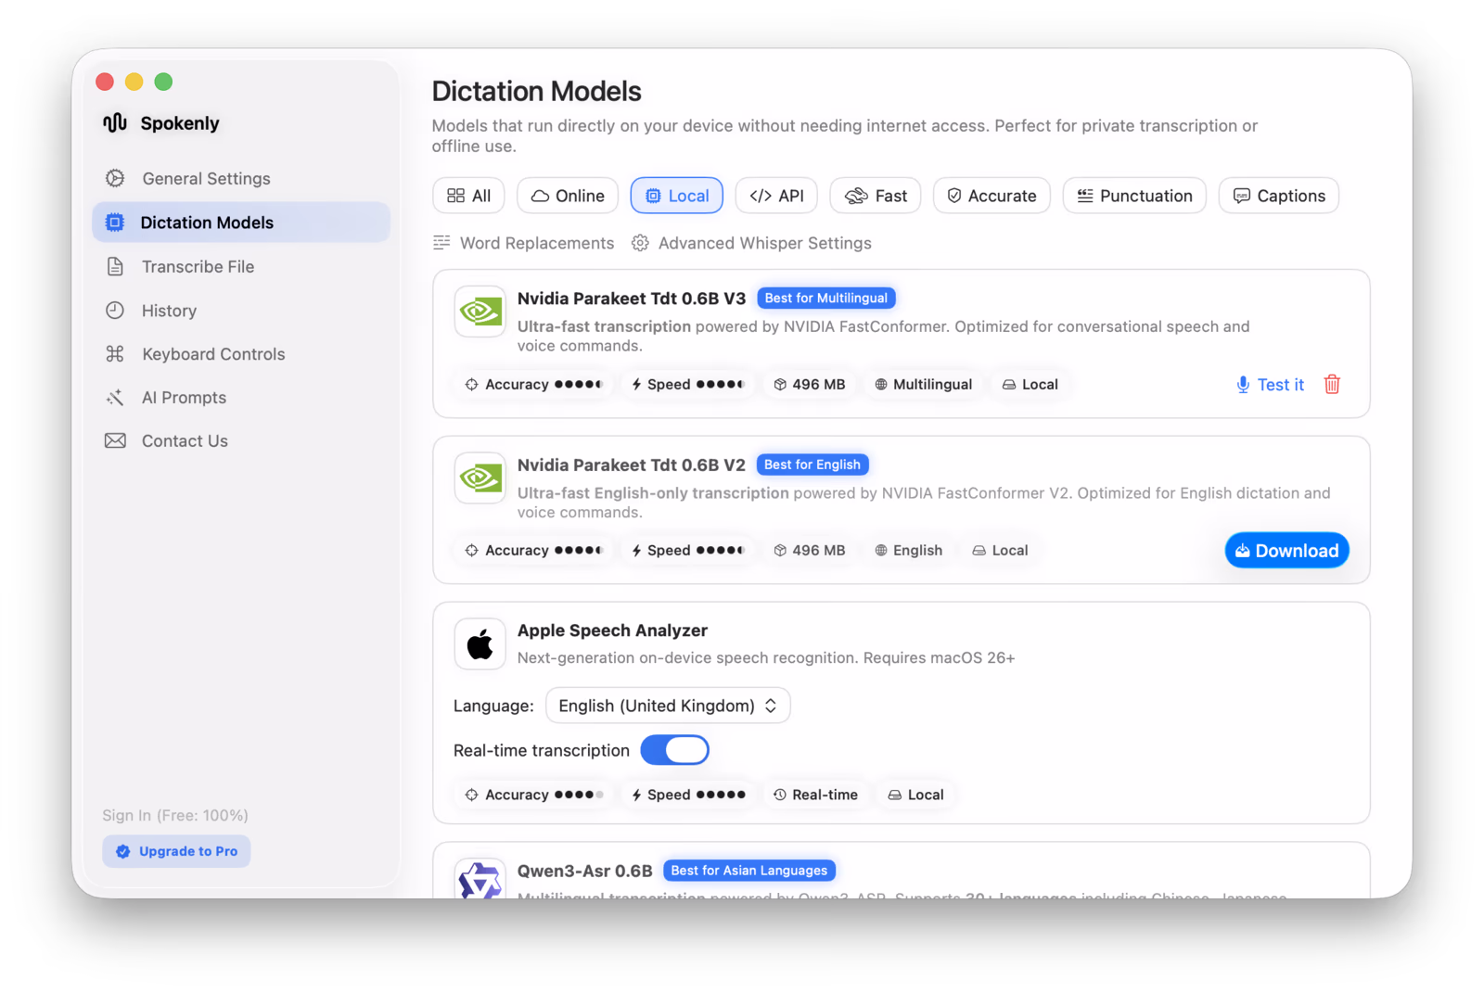Click the Apple Speech Analyzer title

[x=612, y=630]
